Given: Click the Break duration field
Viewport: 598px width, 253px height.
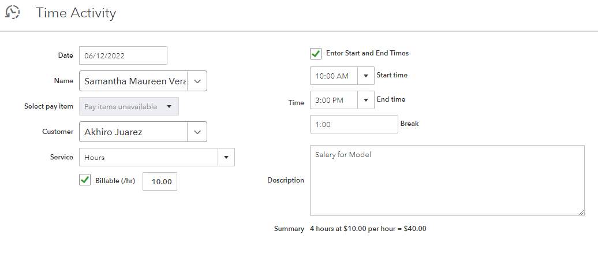Looking at the screenshot, I should point(354,124).
